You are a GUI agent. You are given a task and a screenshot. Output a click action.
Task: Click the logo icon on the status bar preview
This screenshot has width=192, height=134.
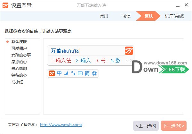(52, 73)
